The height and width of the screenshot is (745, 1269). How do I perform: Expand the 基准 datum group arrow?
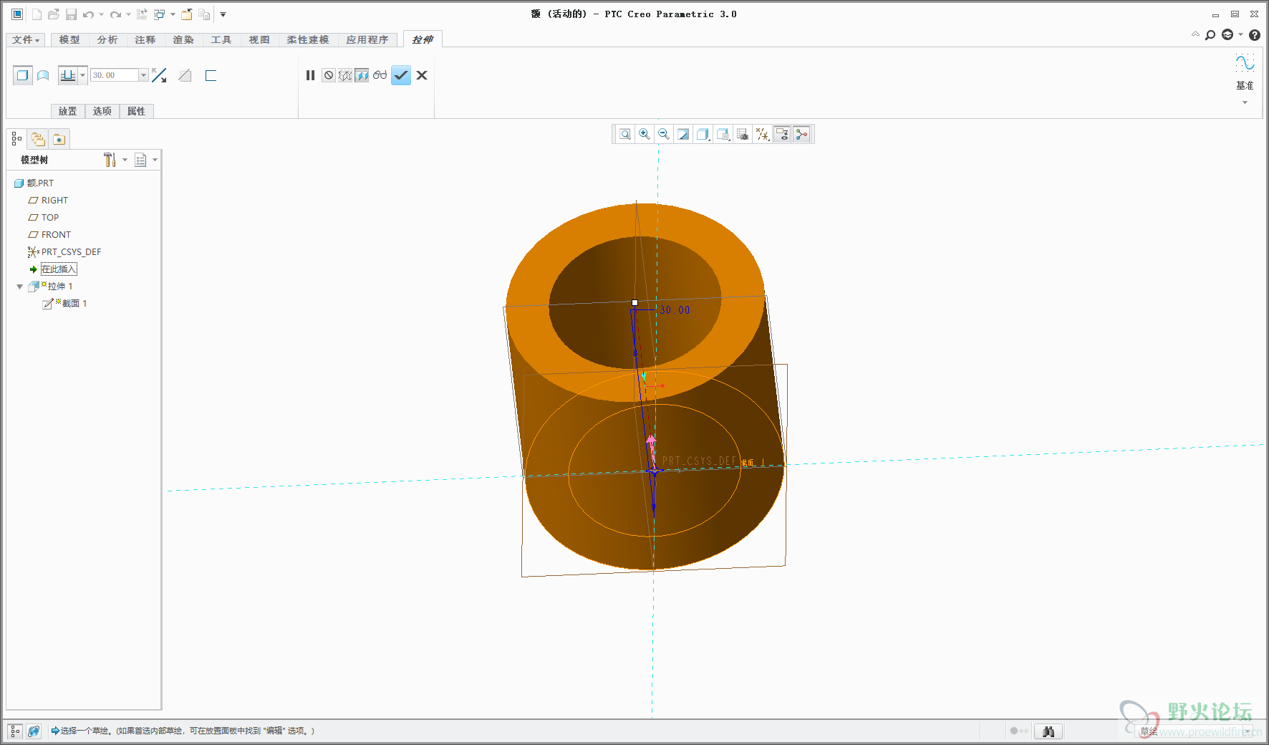click(x=1245, y=102)
